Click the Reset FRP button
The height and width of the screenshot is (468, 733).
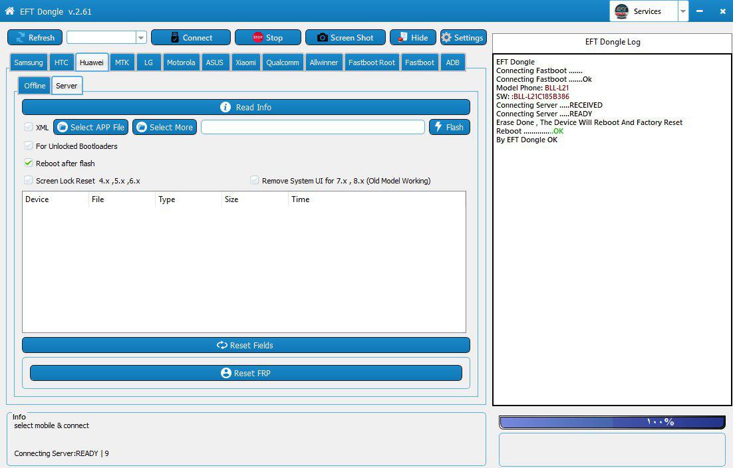pyautogui.click(x=245, y=373)
